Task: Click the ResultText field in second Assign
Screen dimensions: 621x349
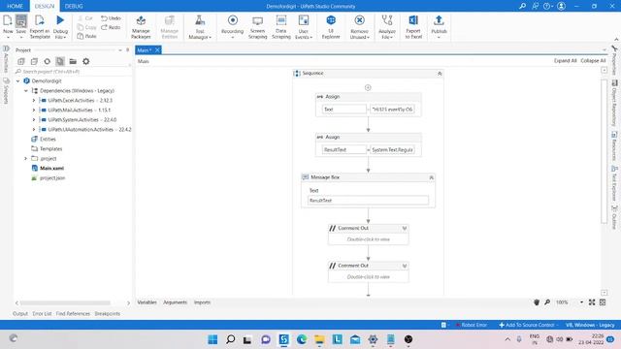Action: (x=344, y=149)
